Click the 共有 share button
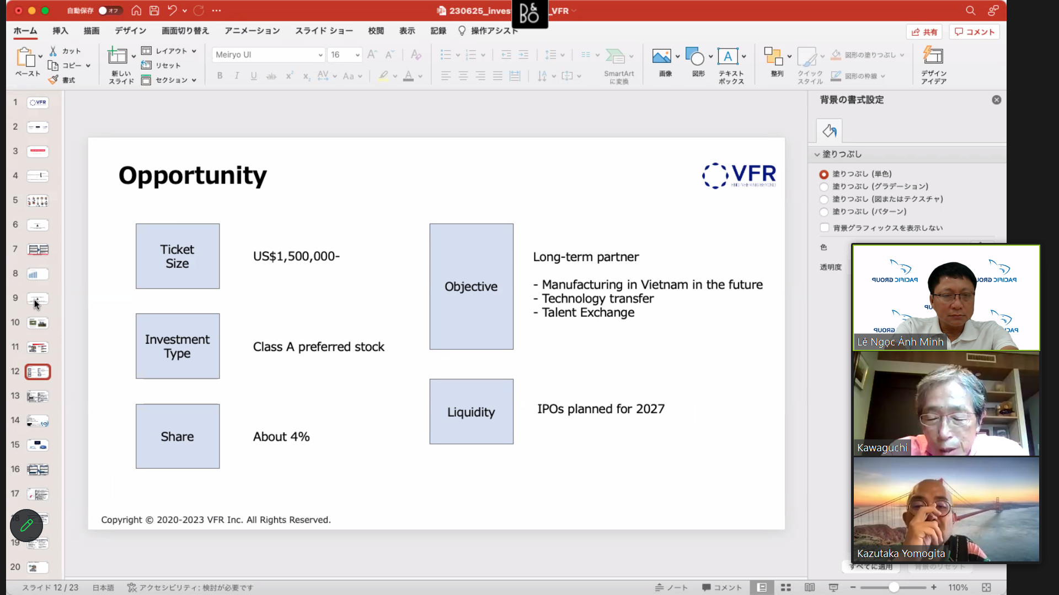This screenshot has height=595, width=1059. click(924, 32)
